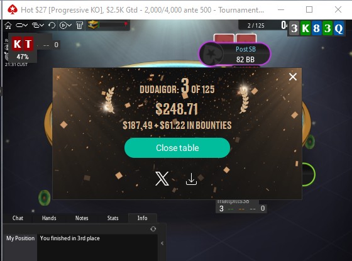Switch to the Hands tab
The height and width of the screenshot is (261, 352).
49,218
